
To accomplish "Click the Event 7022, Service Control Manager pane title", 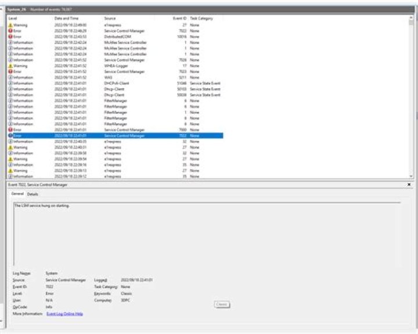I will 38,185.
